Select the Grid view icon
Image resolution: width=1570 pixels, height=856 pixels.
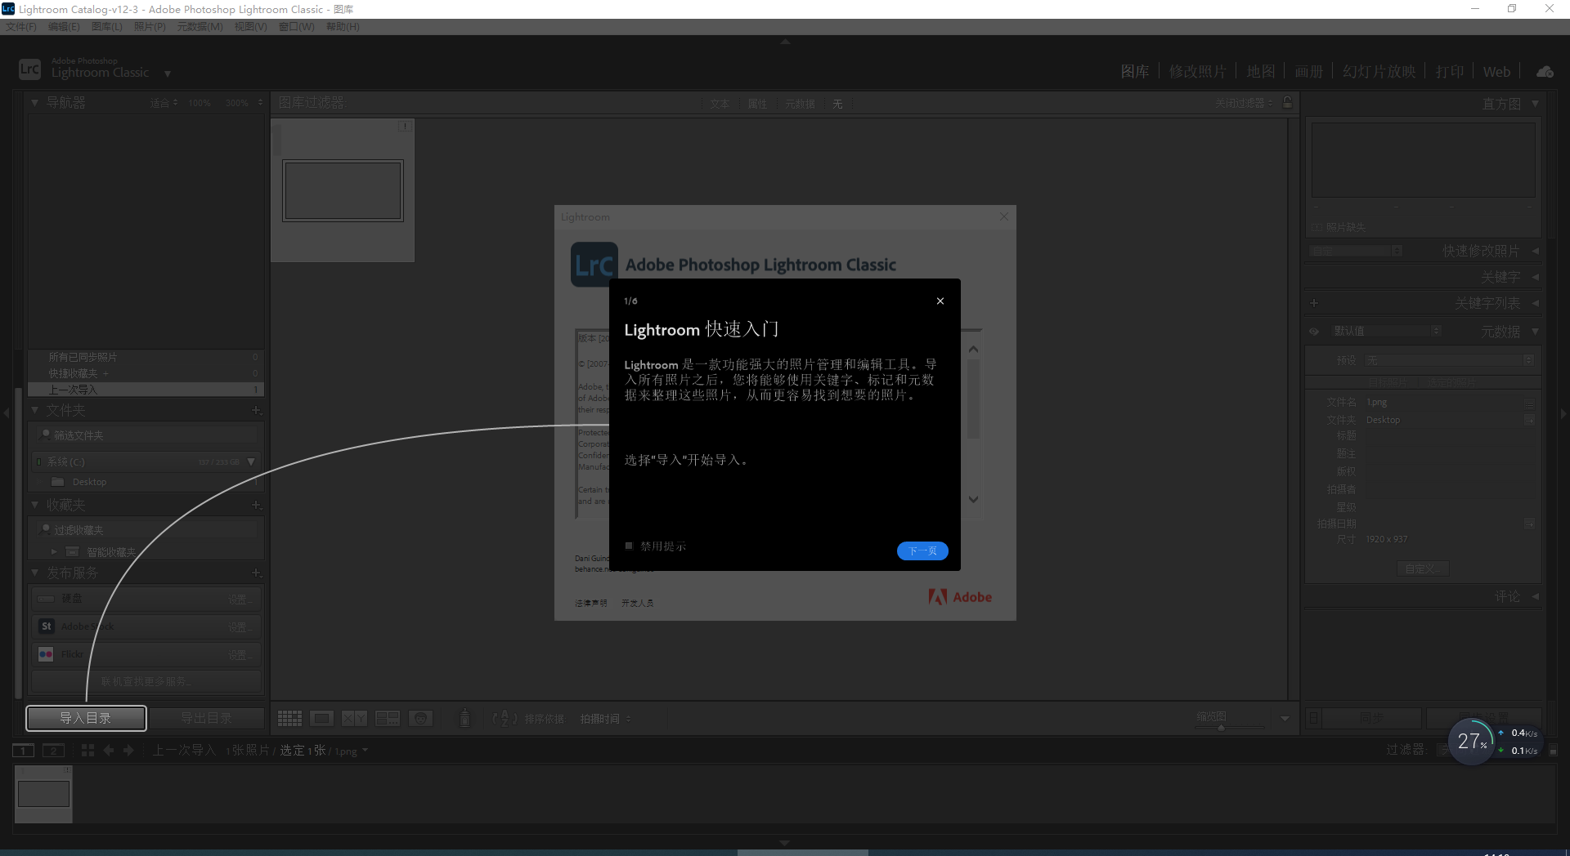point(289,719)
